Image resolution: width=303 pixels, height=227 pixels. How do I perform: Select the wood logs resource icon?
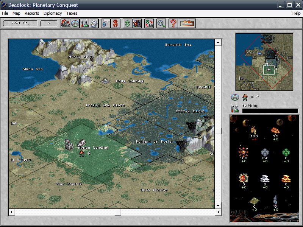(x=275, y=131)
